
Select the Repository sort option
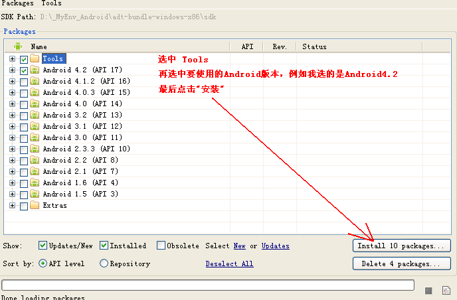coord(104,263)
